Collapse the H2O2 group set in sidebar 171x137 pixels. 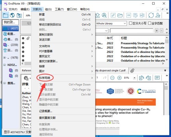4,65
